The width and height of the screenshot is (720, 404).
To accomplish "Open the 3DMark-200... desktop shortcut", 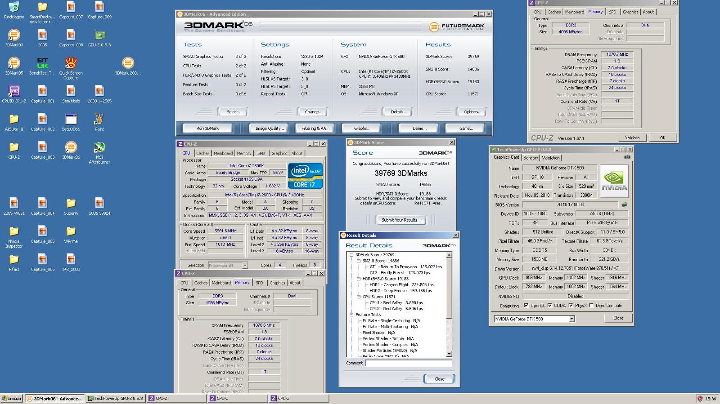I will (x=128, y=66).
